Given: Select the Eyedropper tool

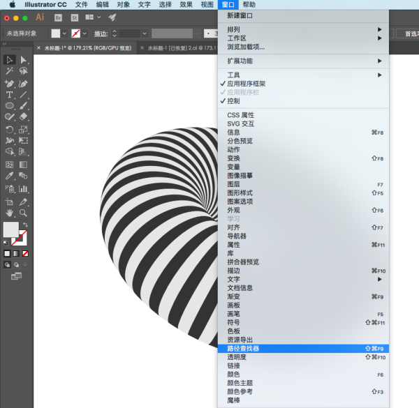Looking at the screenshot, I should (10, 176).
